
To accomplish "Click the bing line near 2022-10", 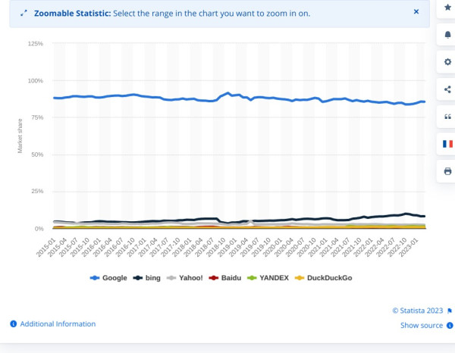I will point(406,214).
